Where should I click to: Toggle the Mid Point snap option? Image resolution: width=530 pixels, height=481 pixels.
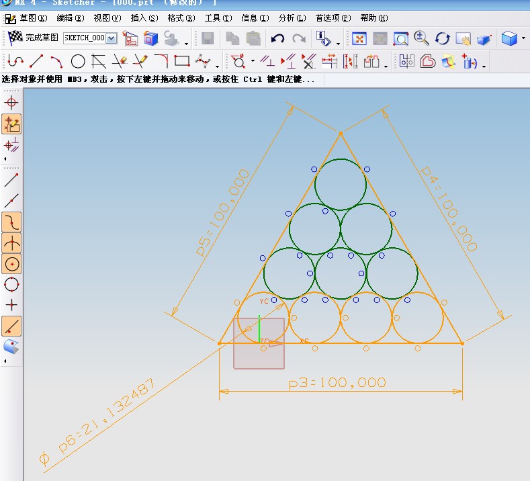(x=11, y=201)
